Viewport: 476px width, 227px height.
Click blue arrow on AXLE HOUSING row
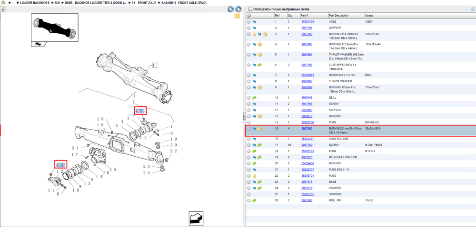point(254,139)
